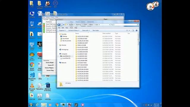Open Include in library dropdown

coord(74,30)
